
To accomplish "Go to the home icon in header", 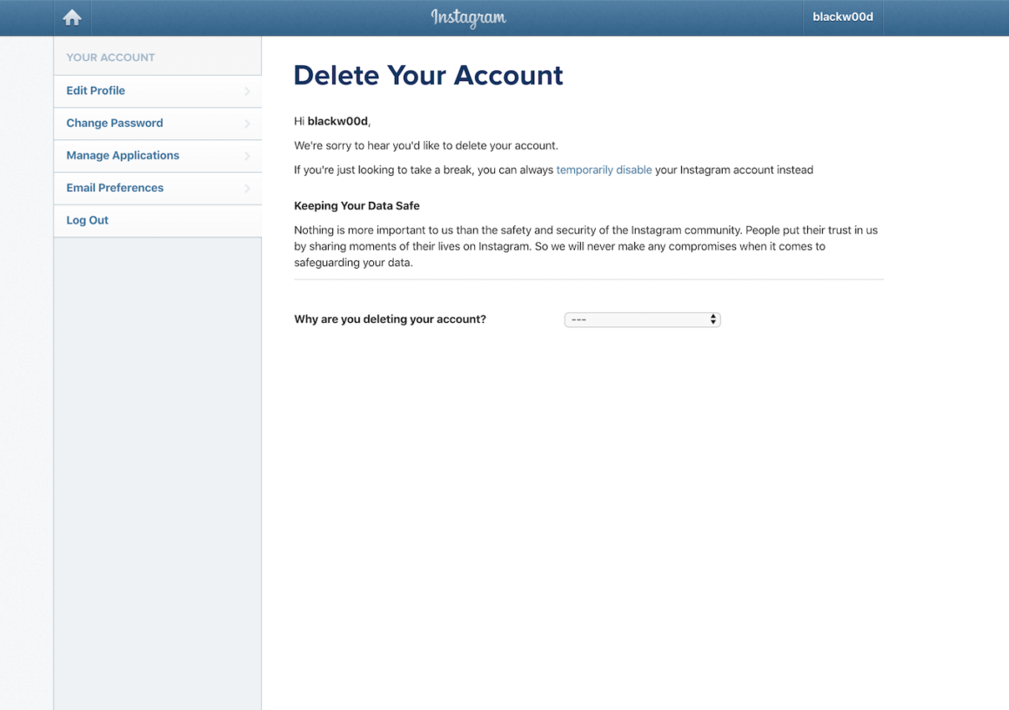I will [72, 17].
